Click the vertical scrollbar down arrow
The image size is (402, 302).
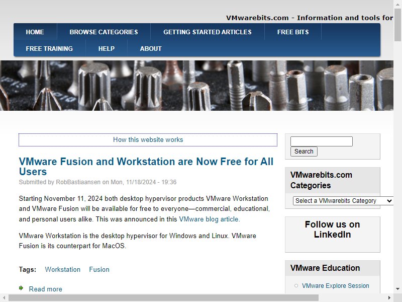[397, 288]
